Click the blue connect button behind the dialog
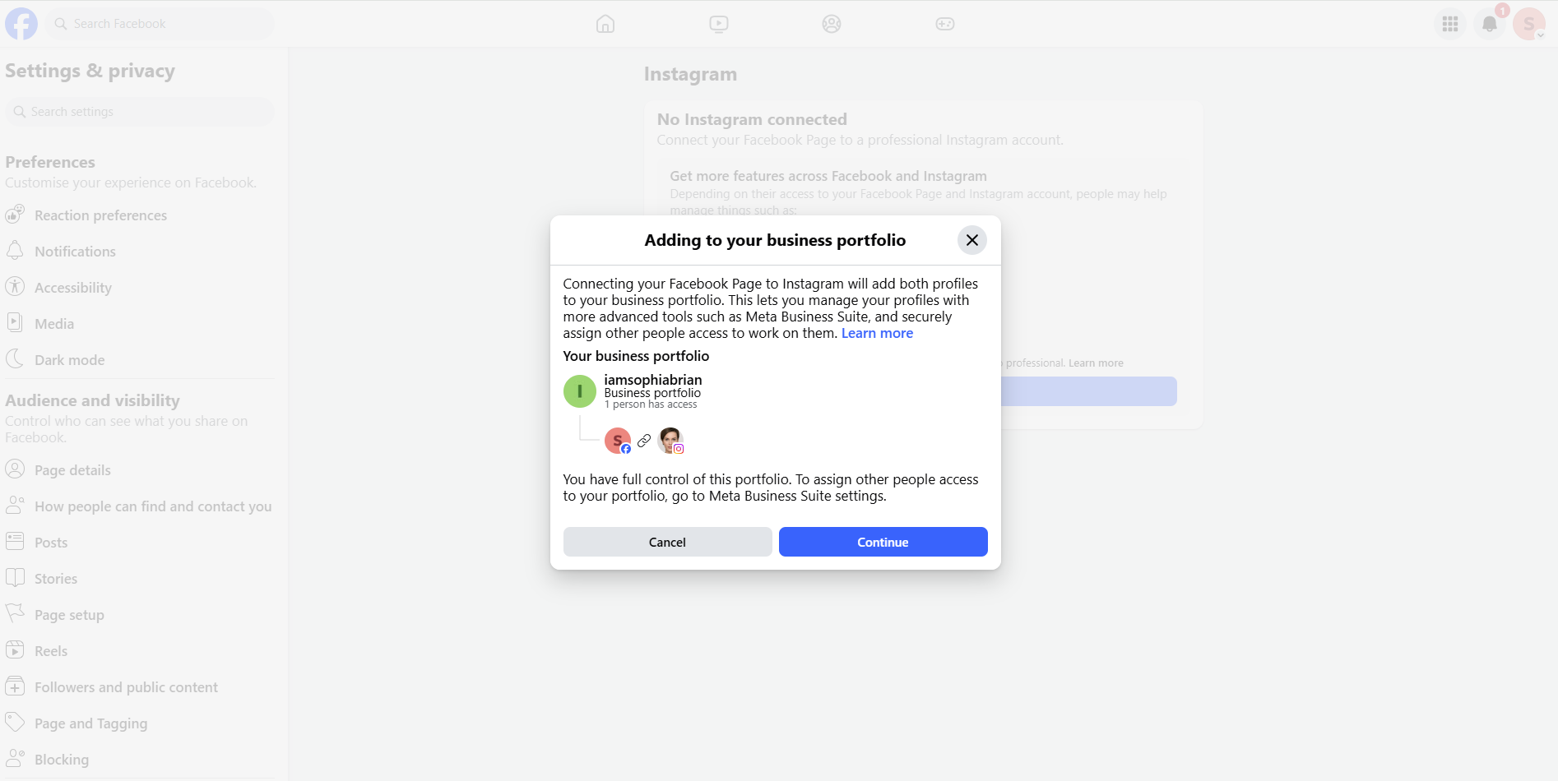This screenshot has height=781, width=1558. coord(1089,391)
